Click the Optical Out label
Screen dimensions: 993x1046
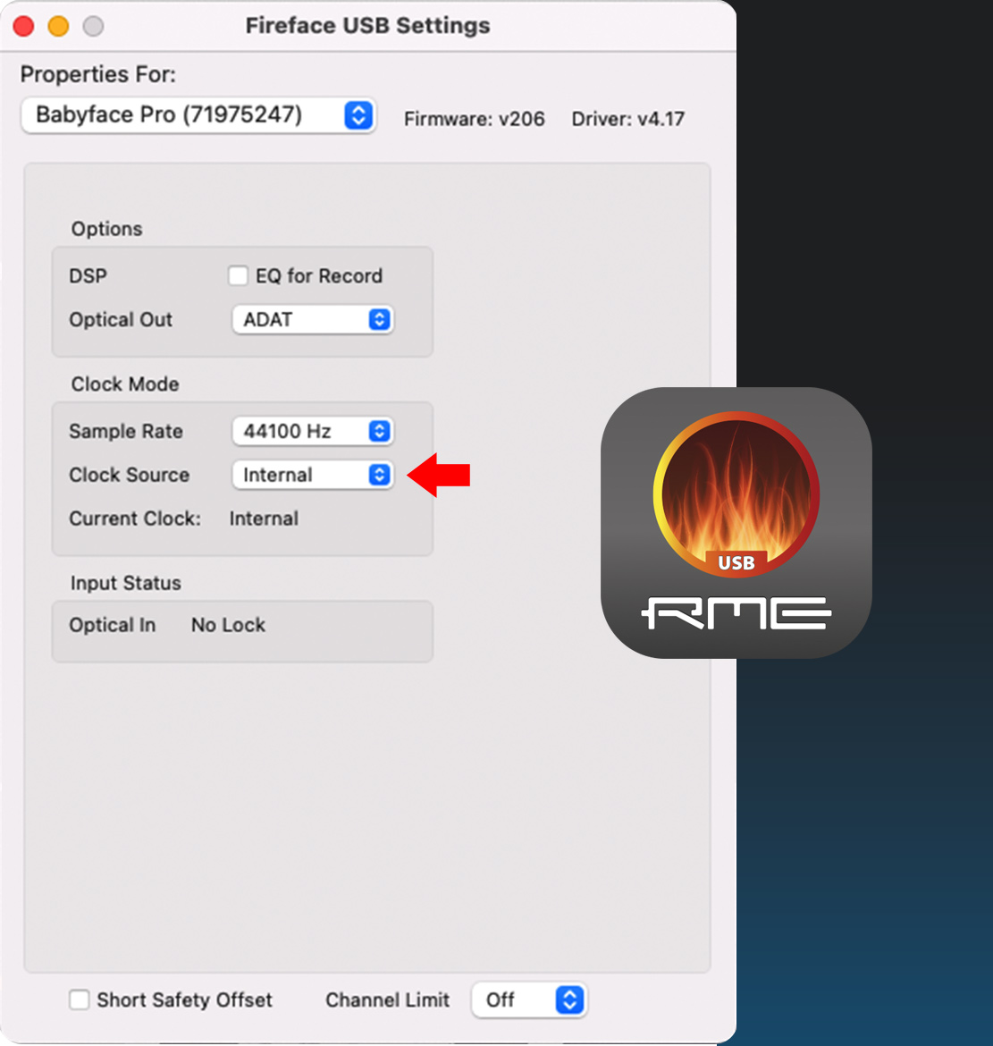pos(121,319)
